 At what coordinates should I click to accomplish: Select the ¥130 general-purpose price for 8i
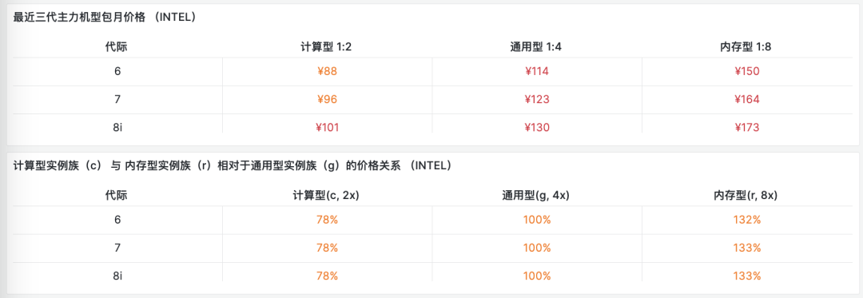537,128
